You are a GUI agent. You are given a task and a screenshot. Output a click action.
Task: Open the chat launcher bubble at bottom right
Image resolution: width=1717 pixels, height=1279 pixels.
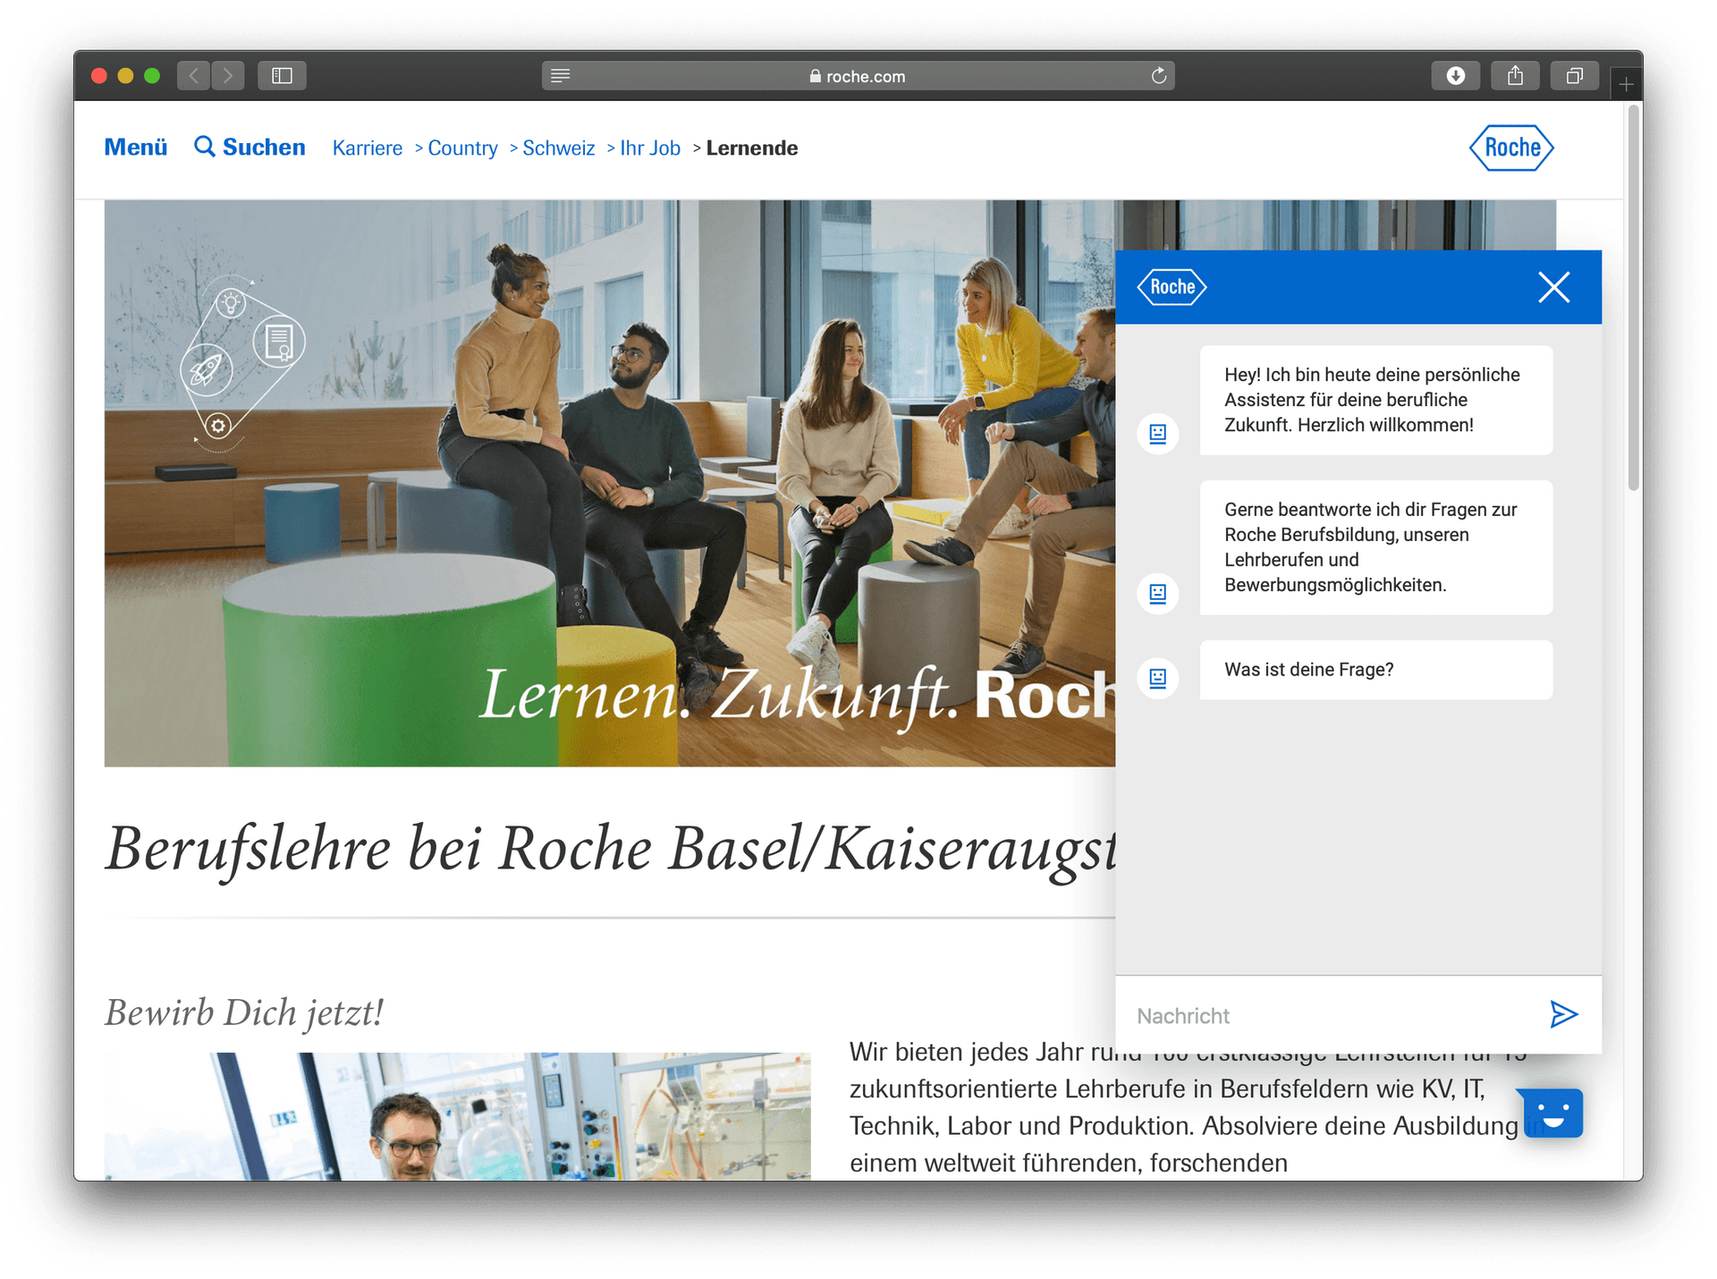click(x=1553, y=1114)
